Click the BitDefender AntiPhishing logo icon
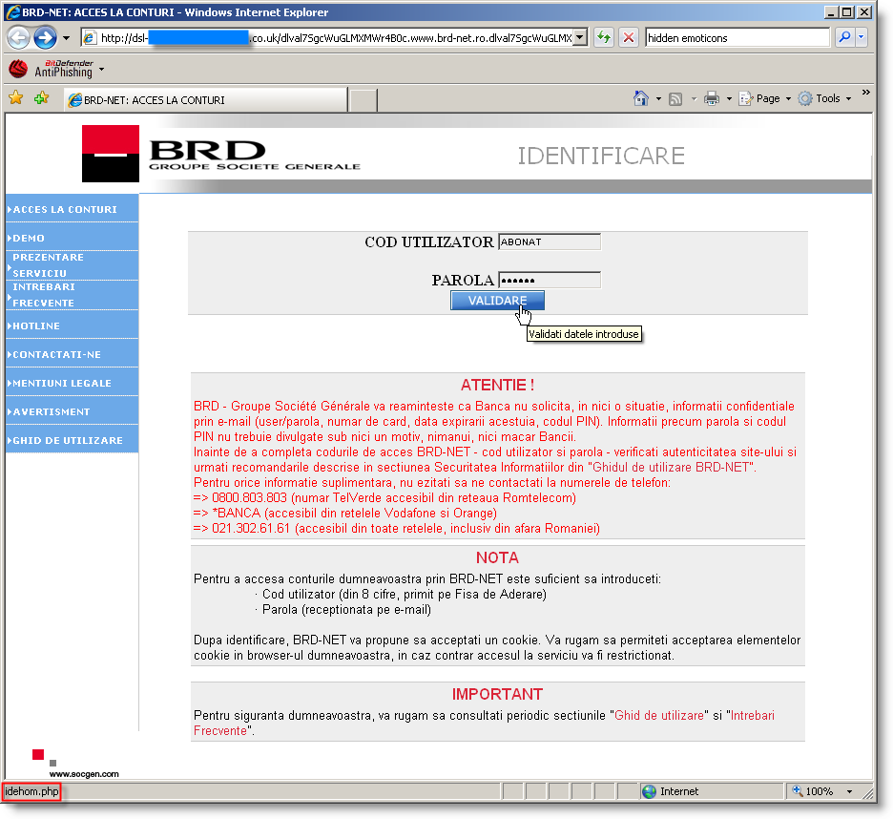 pos(18,70)
